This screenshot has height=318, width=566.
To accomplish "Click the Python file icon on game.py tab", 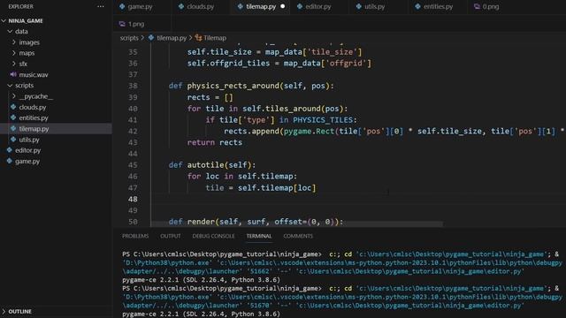I will click(x=122, y=6).
